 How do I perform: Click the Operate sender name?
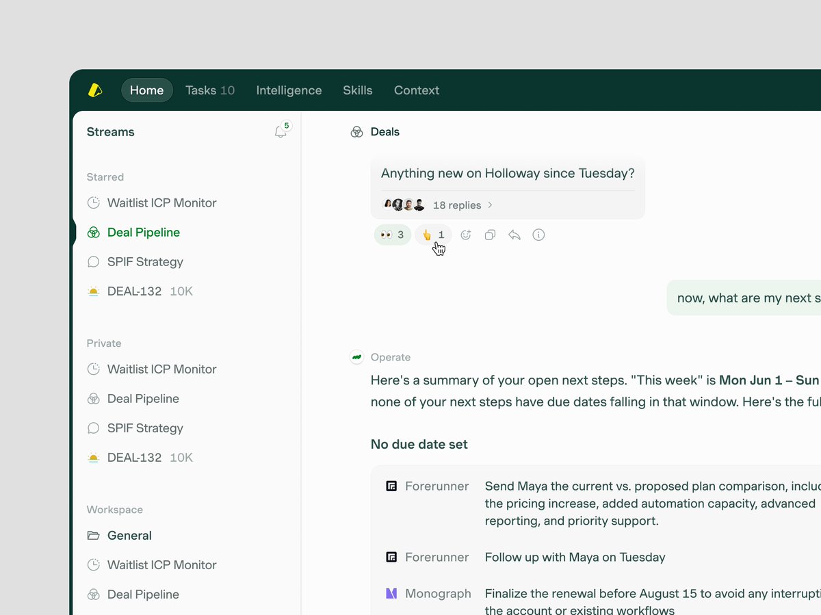[391, 357]
